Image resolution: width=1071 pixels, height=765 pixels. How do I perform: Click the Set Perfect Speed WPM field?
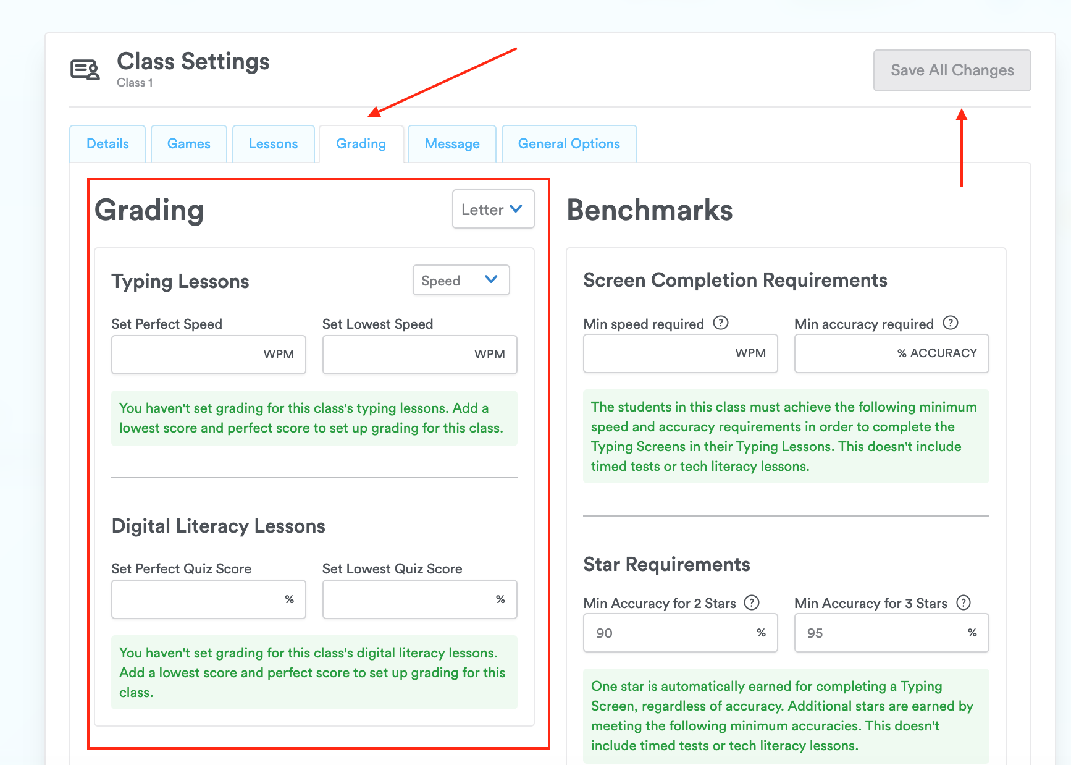click(208, 354)
